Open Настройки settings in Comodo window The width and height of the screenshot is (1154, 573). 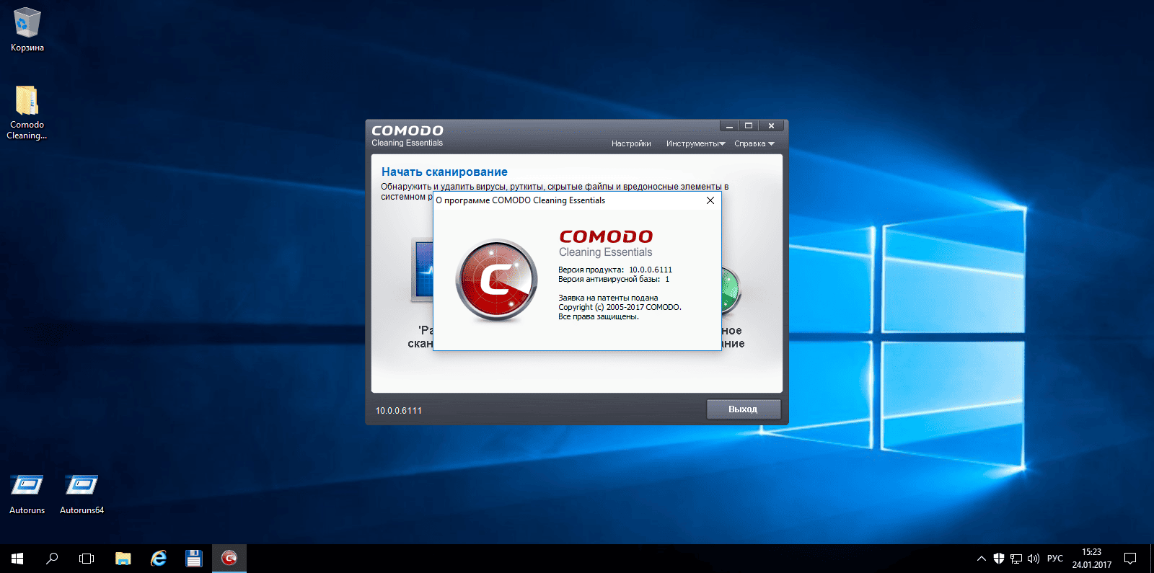click(x=631, y=143)
